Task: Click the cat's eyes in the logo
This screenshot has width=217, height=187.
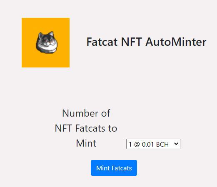Action: [48, 40]
